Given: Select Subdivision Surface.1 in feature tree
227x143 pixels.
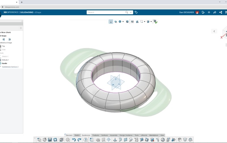Looking at the screenshot, I should click(x=10, y=67).
